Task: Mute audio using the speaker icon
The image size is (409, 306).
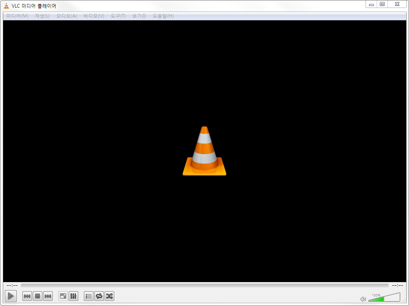Action: pos(363,299)
